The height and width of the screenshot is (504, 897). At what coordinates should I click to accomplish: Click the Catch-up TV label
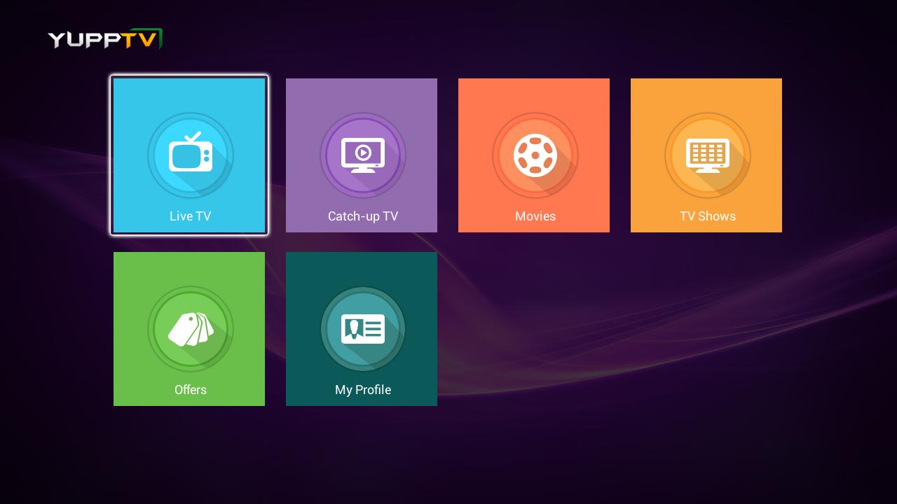click(x=363, y=216)
